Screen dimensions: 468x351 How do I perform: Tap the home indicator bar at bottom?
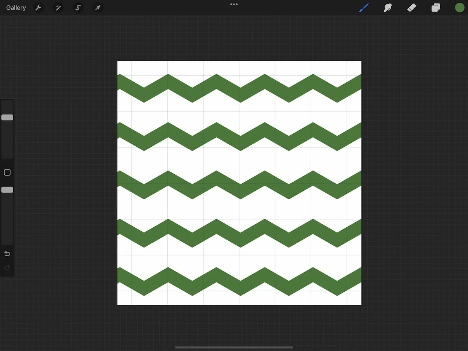(x=234, y=347)
